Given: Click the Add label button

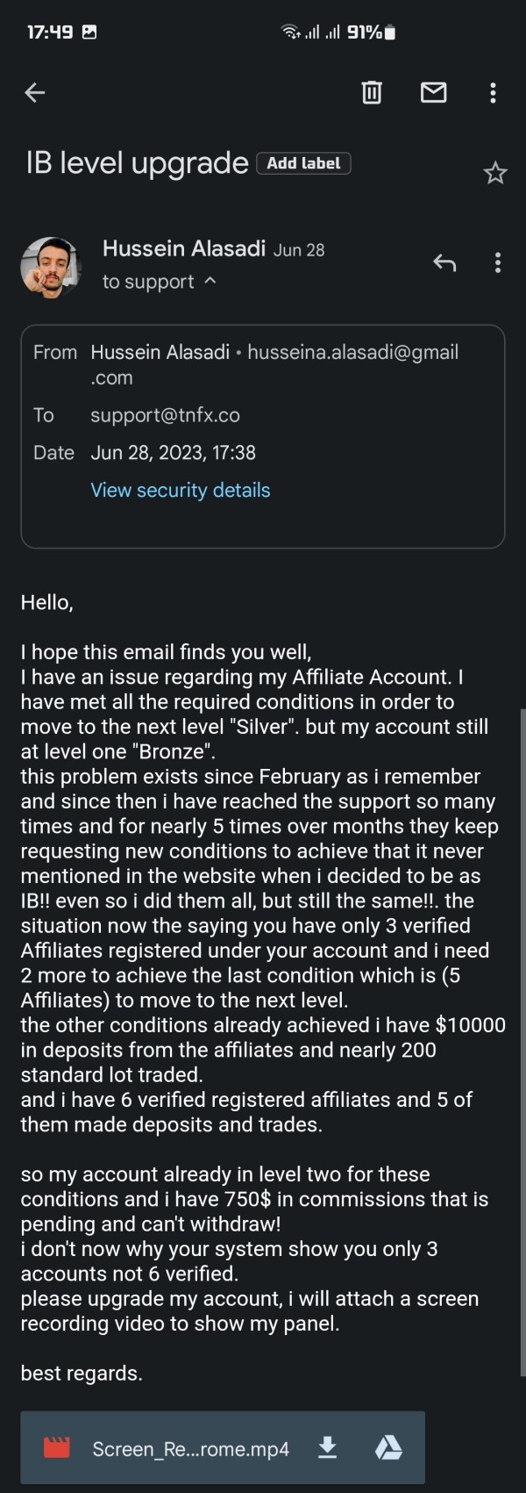Looking at the screenshot, I should pos(303,163).
